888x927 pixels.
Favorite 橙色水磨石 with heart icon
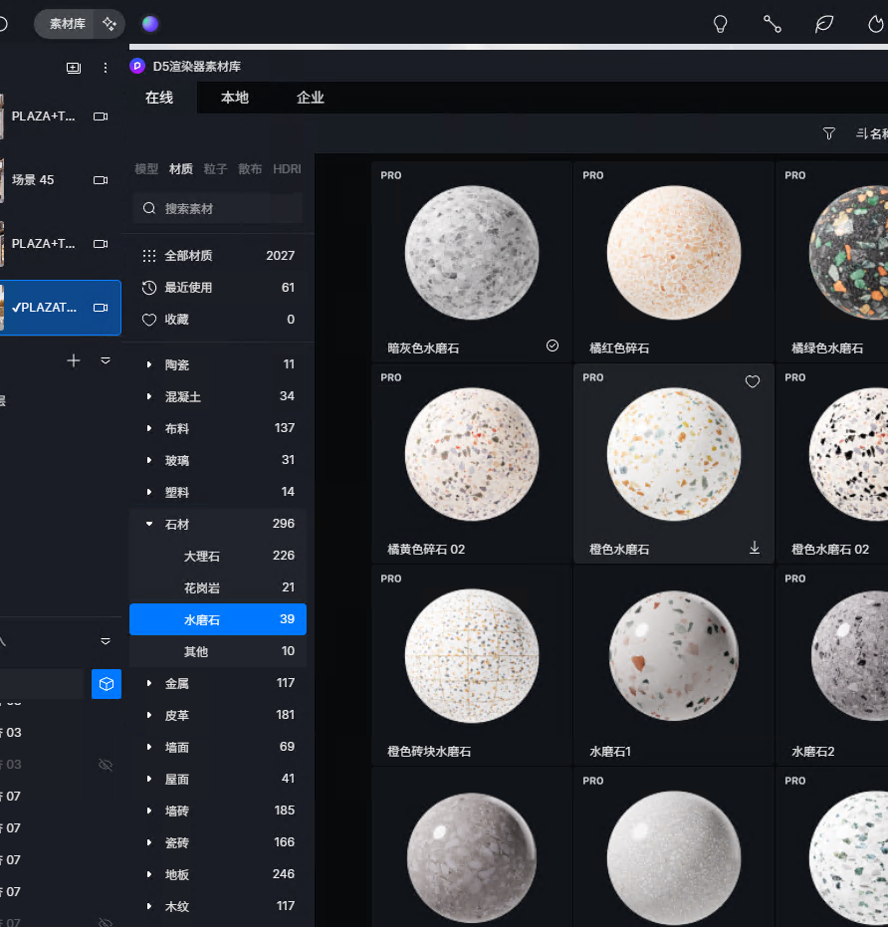coord(752,382)
